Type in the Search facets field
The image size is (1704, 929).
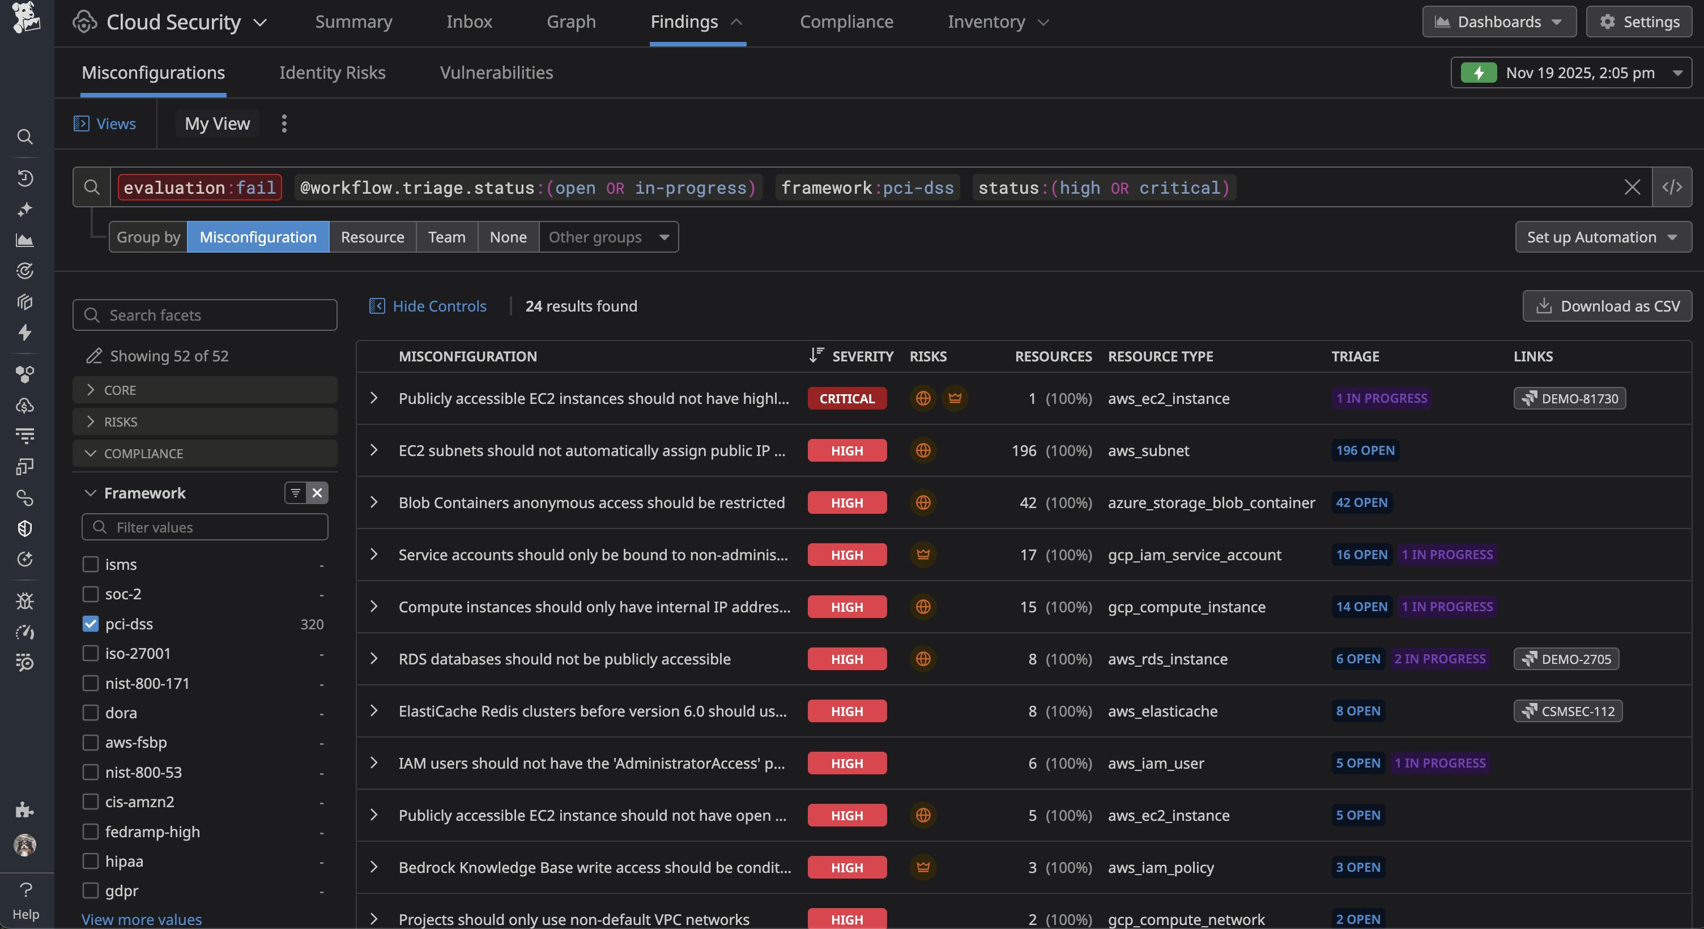coord(205,315)
